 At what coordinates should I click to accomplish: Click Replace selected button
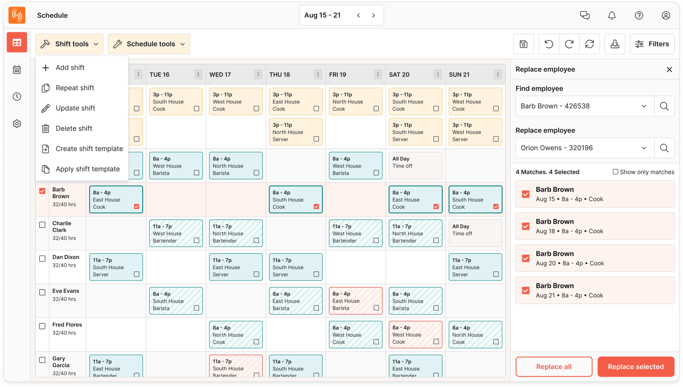(x=636, y=367)
